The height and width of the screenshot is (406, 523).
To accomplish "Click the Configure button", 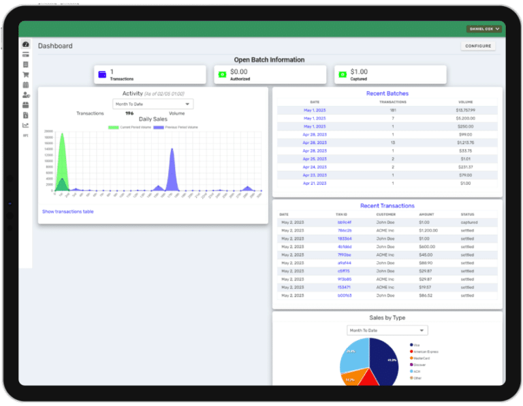I will click(x=478, y=46).
